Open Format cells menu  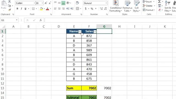point(149,10)
